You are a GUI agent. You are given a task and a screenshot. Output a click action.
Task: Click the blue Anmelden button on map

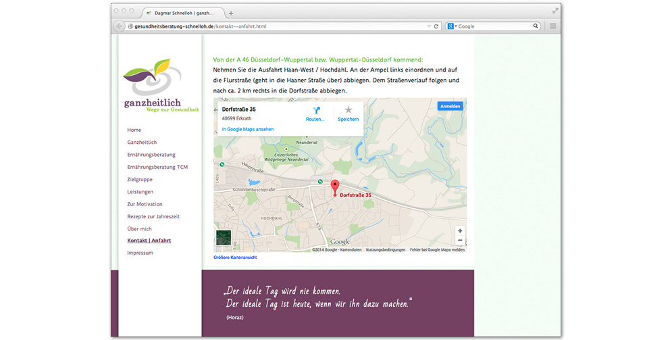click(x=450, y=106)
